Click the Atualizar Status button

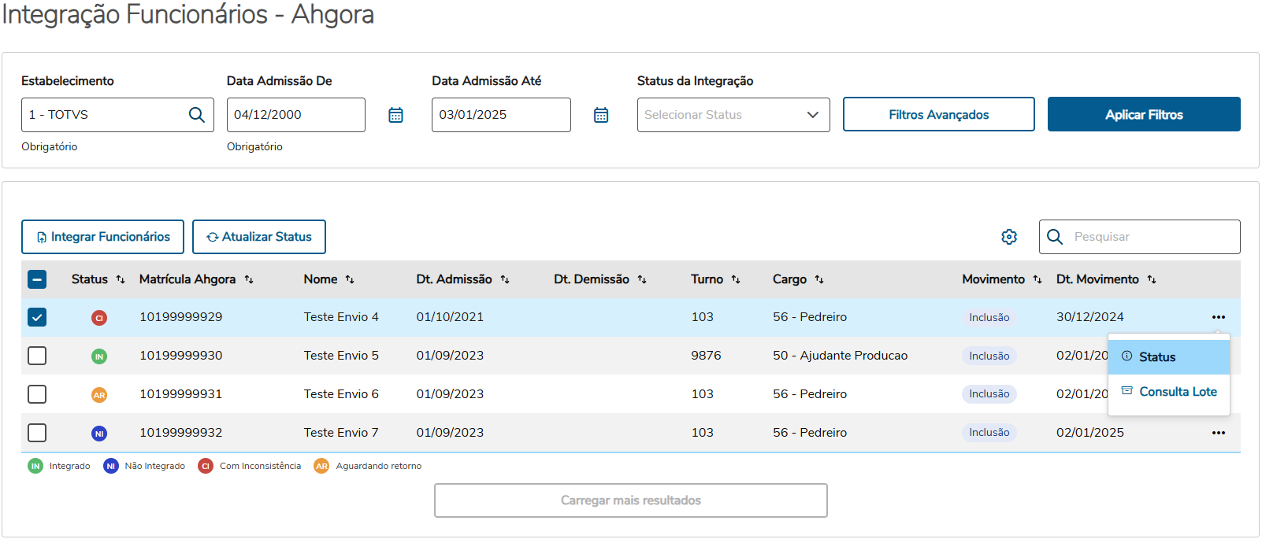pos(259,237)
